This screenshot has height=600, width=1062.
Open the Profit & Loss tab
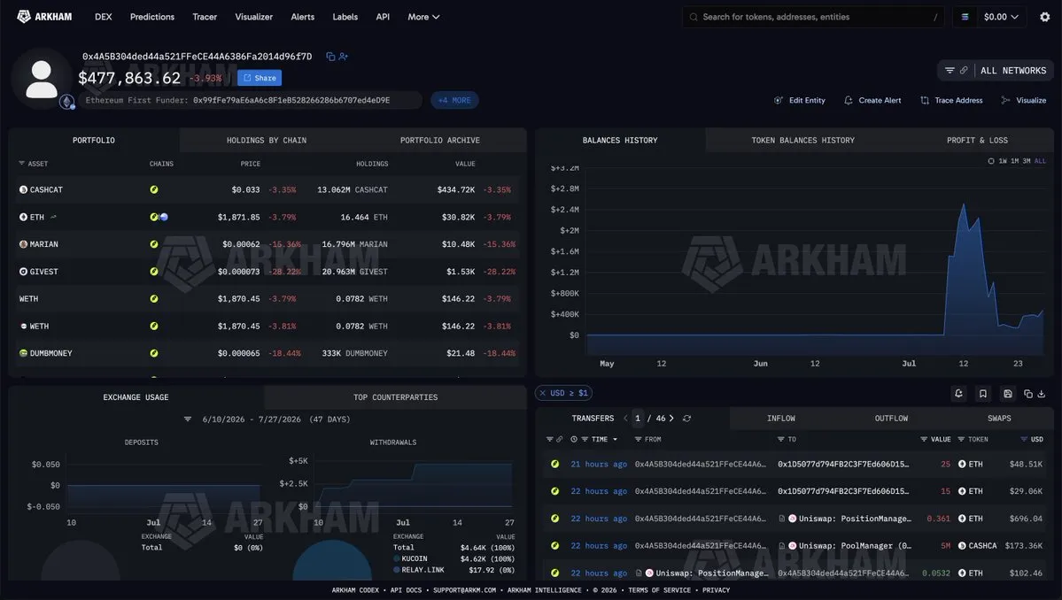tap(977, 141)
